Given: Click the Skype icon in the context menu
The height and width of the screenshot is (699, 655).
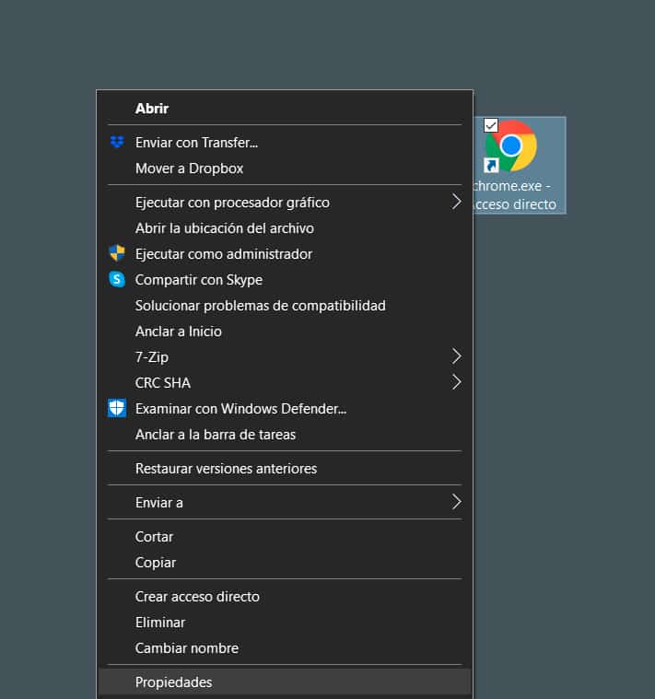Looking at the screenshot, I should pos(117,280).
